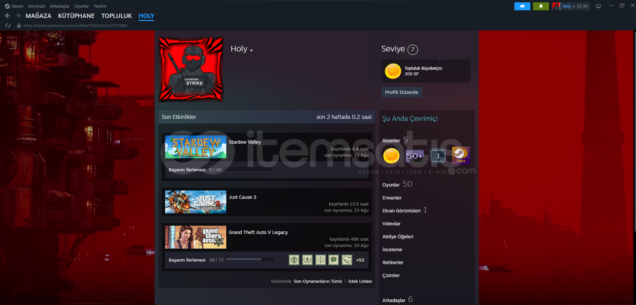
Task: Click the small avatar in top bar
Action: click(x=556, y=6)
